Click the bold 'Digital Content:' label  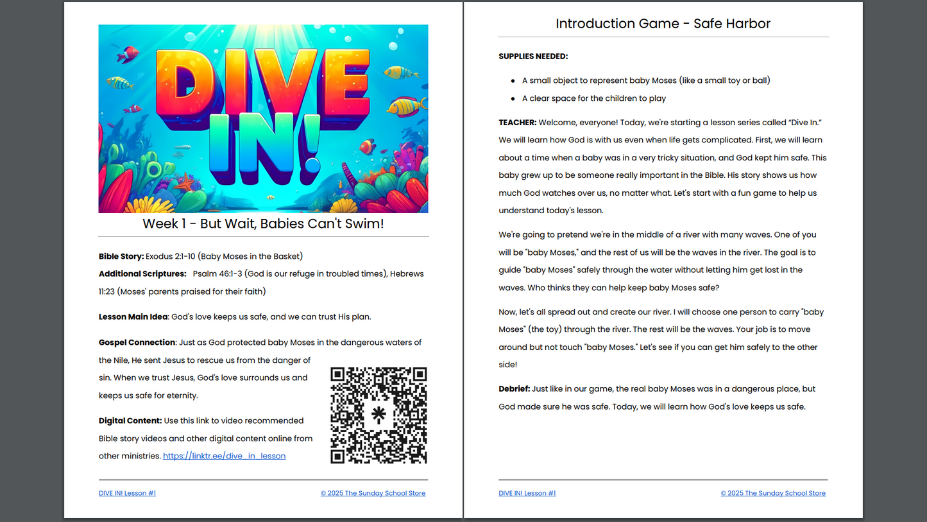130,421
